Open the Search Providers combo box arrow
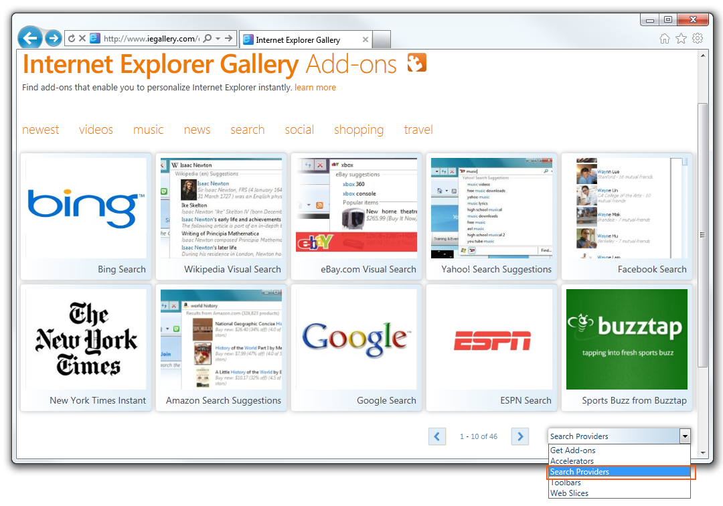The image size is (723, 506). click(685, 436)
